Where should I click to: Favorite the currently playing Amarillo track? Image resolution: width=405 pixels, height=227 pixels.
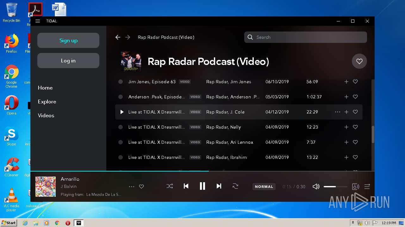[141, 187]
